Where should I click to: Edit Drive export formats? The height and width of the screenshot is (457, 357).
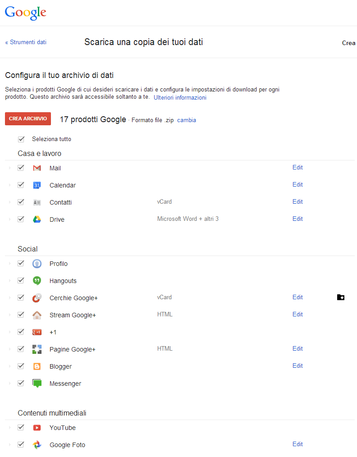coord(297,219)
